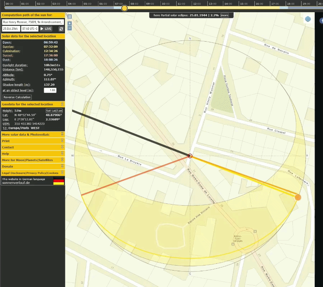The height and width of the screenshot is (287, 323).
Task: Switch site to German language flag
Action: (x=59, y=180)
